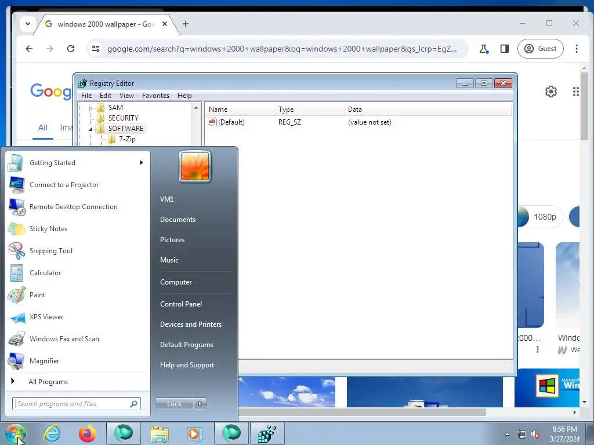Image resolution: width=594 pixels, height=445 pixels.
Task: Open a new Chrome tab
Action: (185, 24)
